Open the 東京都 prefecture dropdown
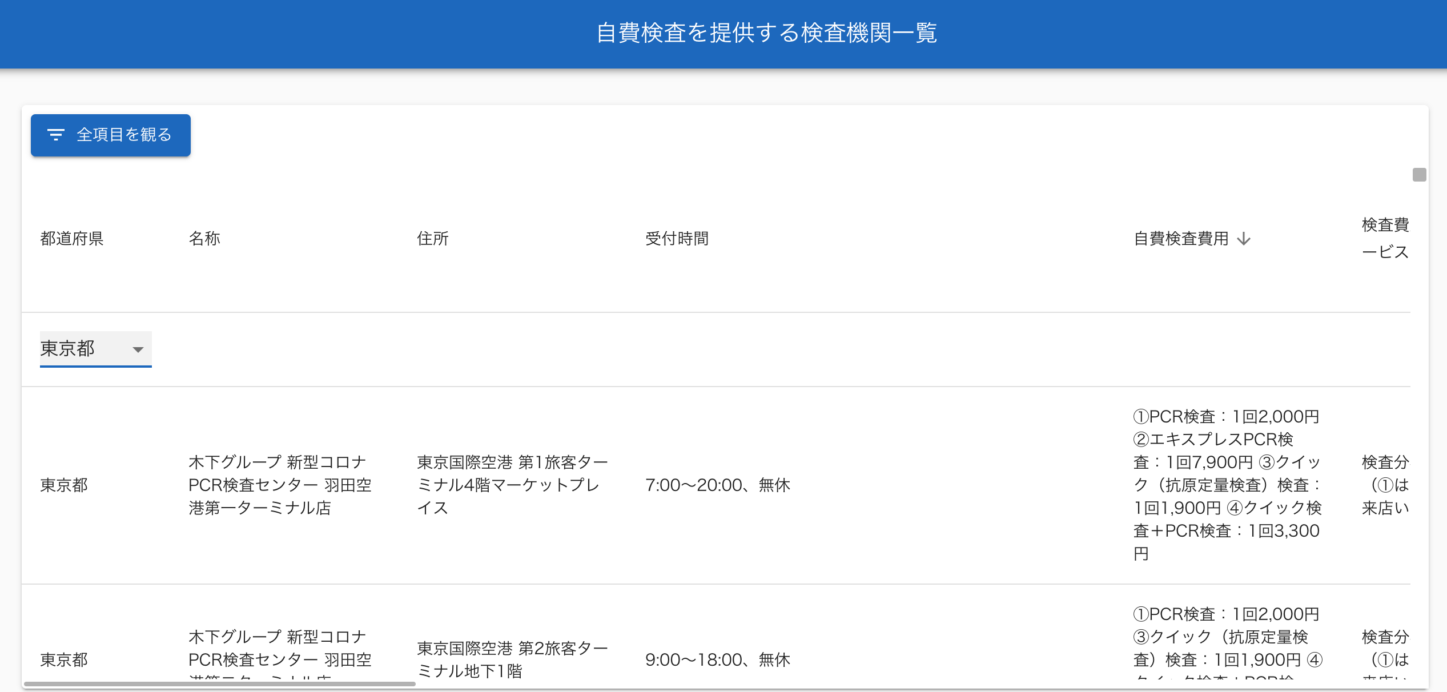 [x=95, y=349]
